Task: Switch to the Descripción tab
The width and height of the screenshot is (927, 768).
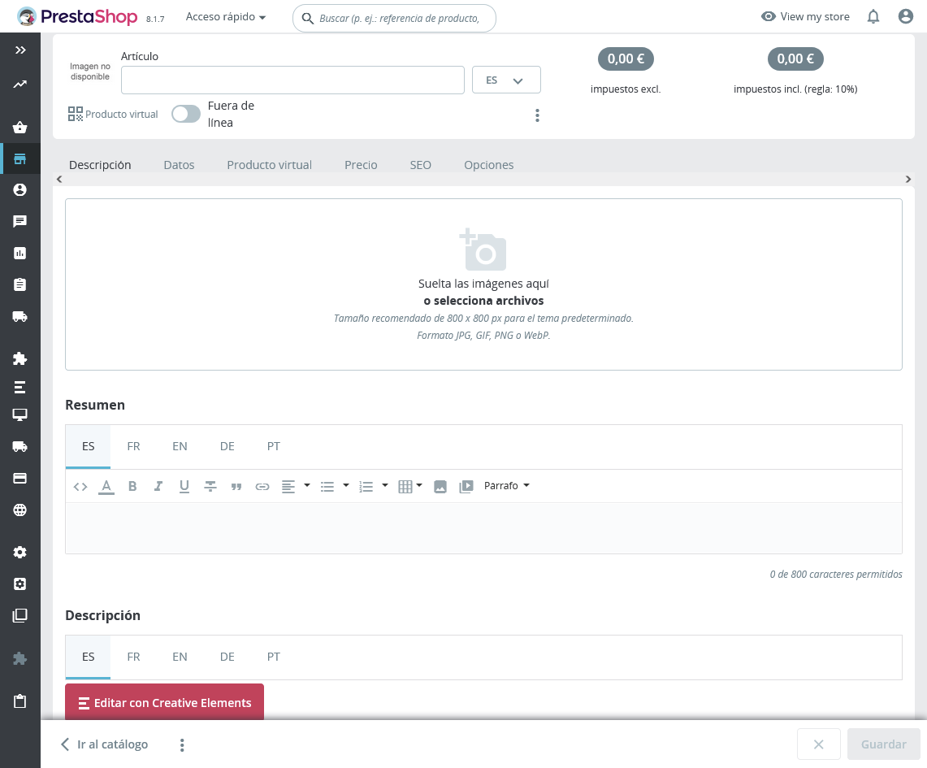Action: (x=100, y=165)
